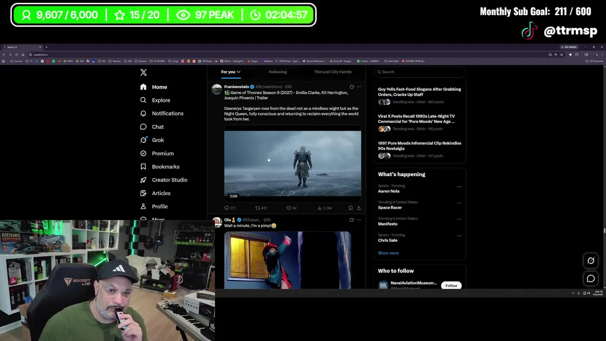Open more options on Frankenstein post
Screen dimensions: 606x341
click(x=359, y=87)
